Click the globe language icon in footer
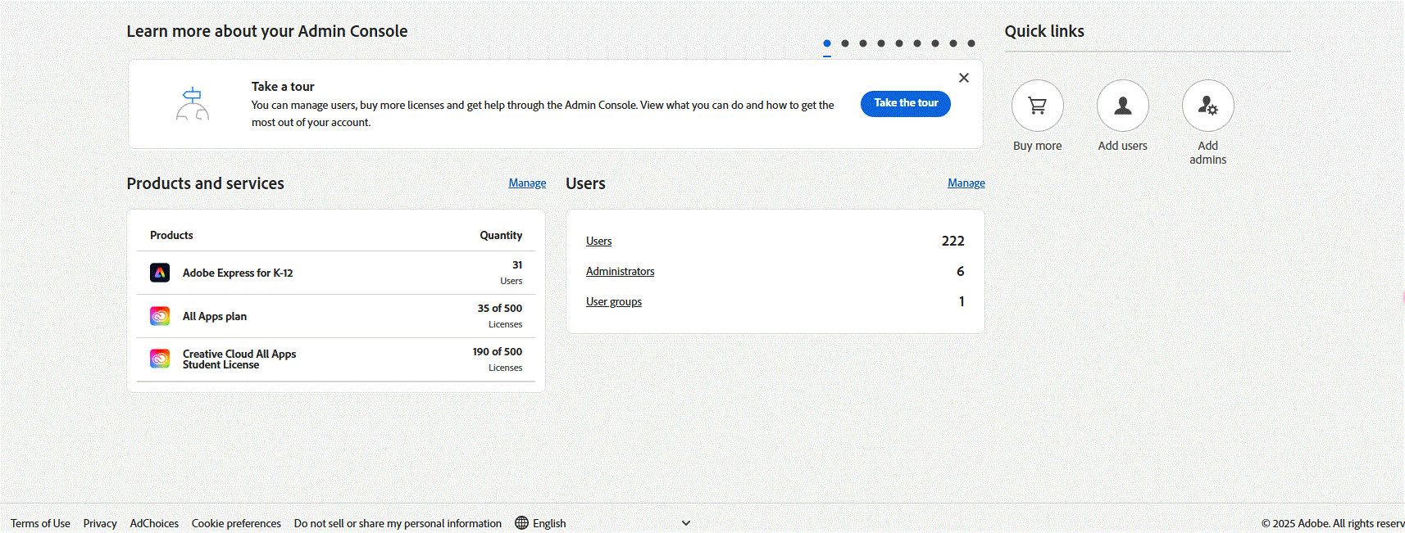 521,522
